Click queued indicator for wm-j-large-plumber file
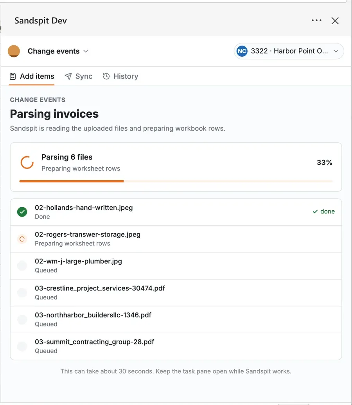352x405 pixels. [22, 266]
